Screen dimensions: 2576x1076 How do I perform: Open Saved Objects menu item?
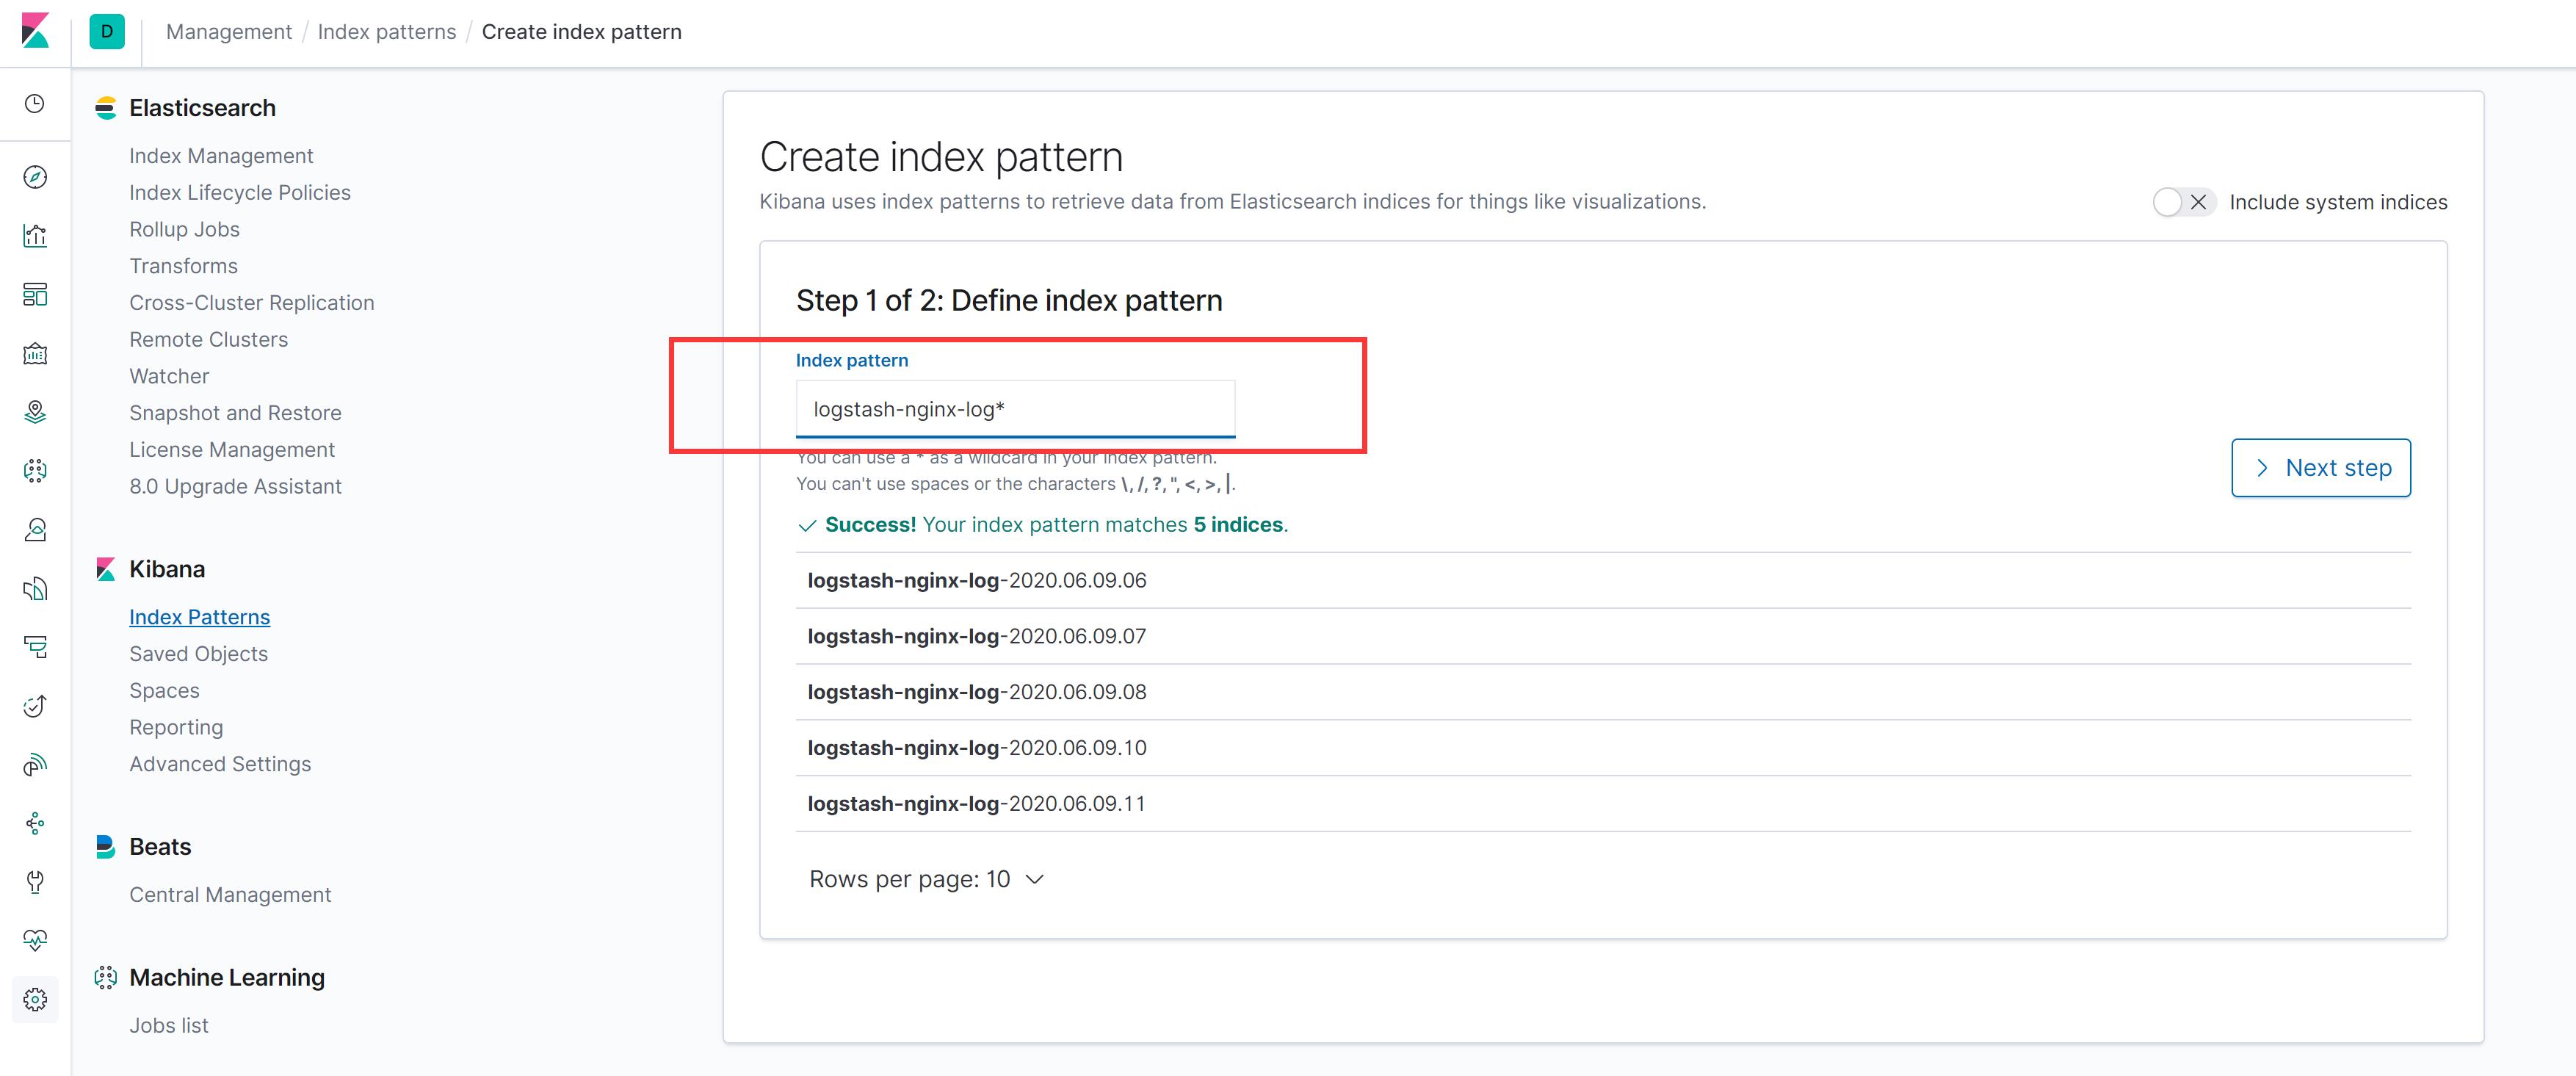click(x=199, y=654)
